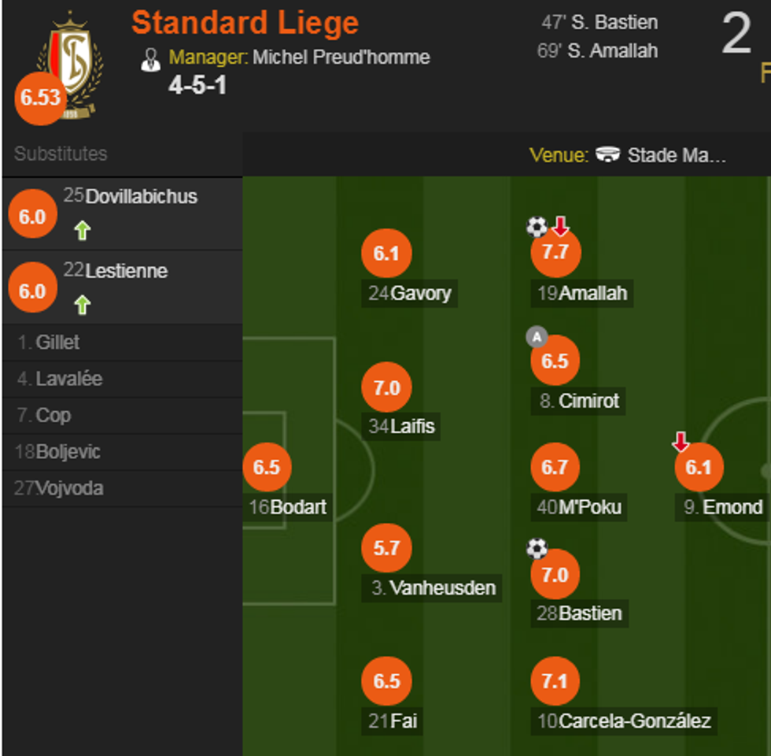The image size is (771, 756).
Task: Select substitute Vojvoda in the list
Action: point(69,488)
